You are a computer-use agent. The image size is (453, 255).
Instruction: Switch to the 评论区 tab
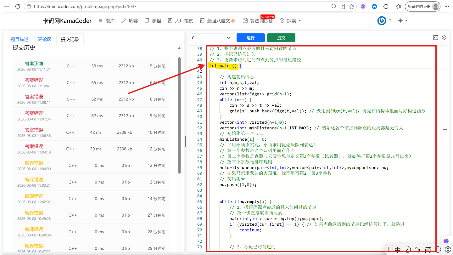pos(45,39)
